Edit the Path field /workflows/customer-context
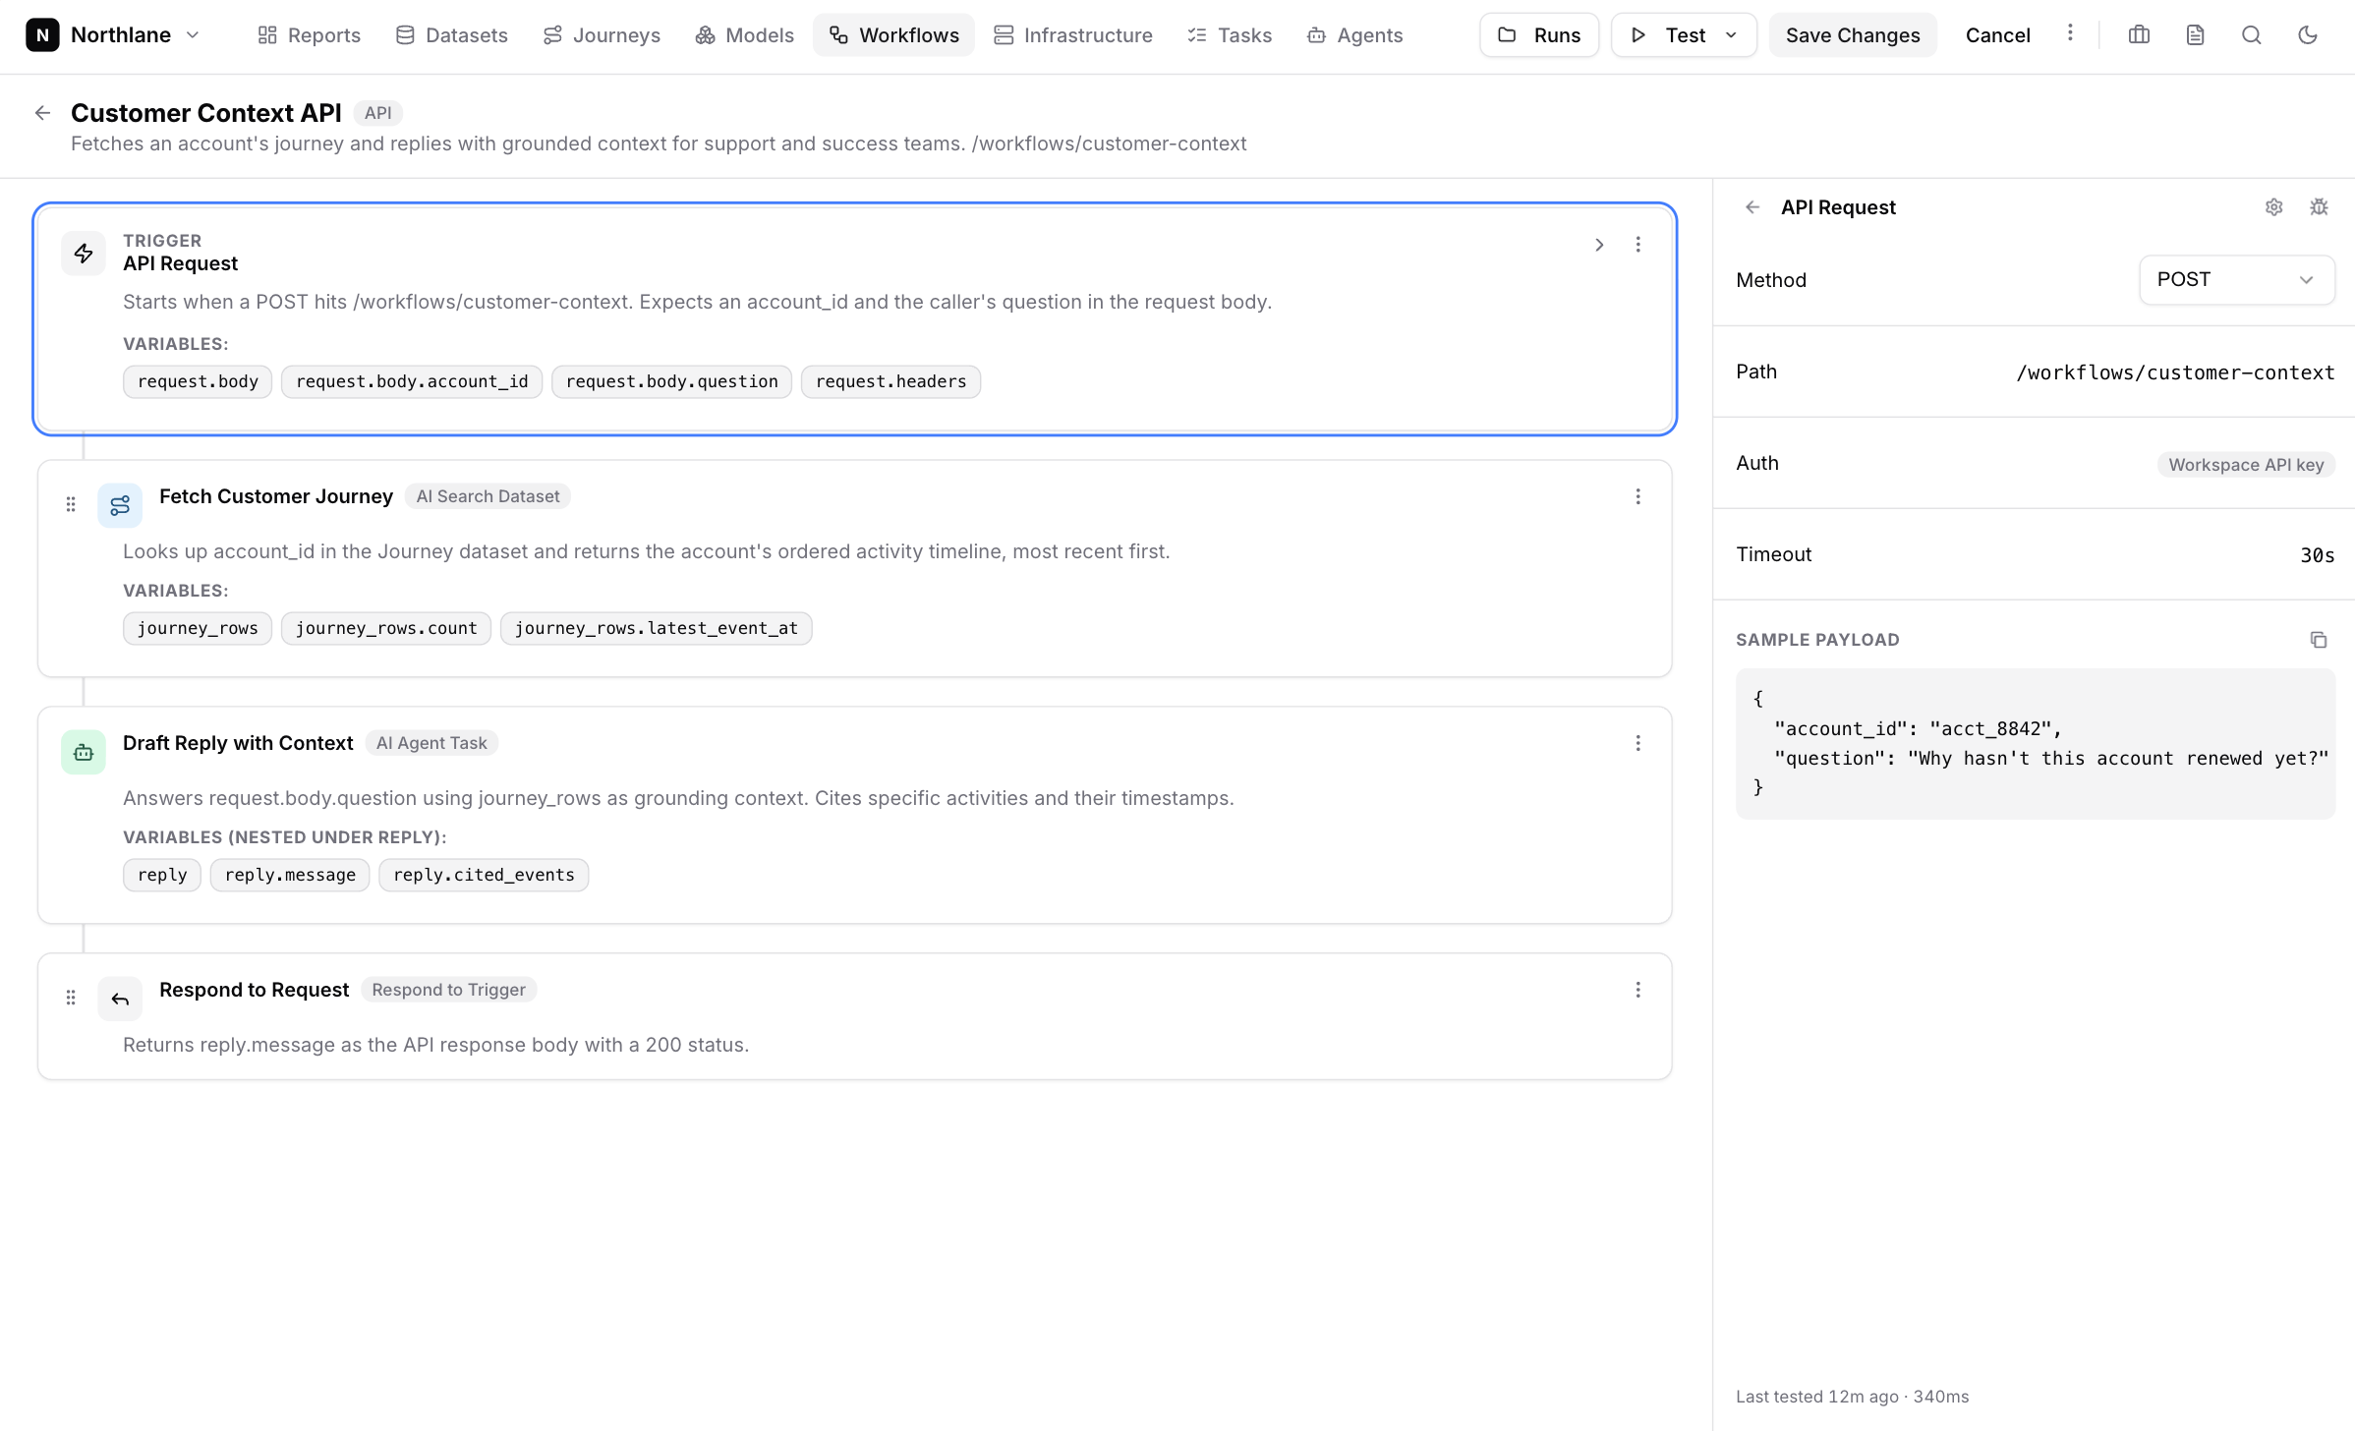2355x1431 pixels. click(x=2175, y=372)
